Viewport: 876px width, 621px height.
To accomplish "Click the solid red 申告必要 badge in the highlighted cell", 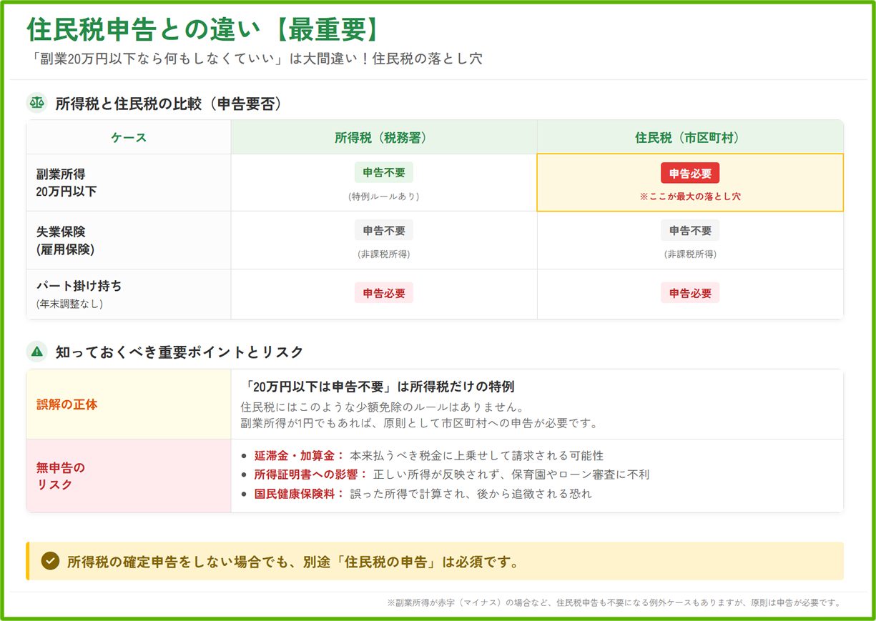I will pyautogui.click(x=689, y=173).
